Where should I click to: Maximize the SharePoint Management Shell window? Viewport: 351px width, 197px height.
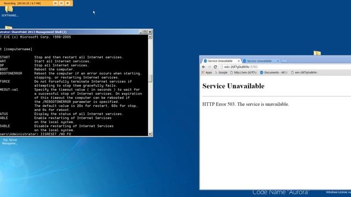click(x=145, y=32)
